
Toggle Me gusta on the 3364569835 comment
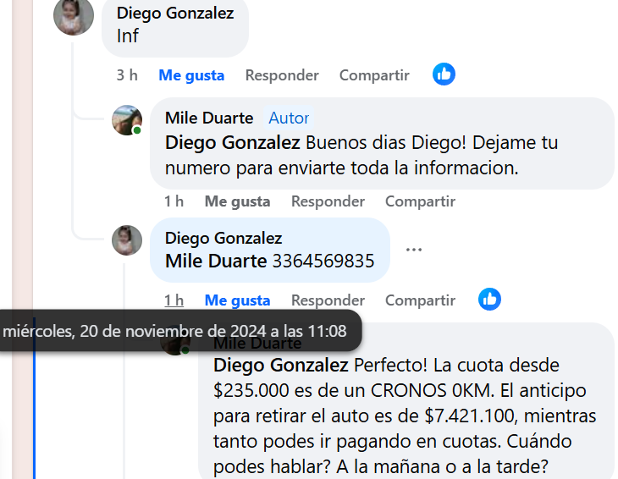coord(237,300)
